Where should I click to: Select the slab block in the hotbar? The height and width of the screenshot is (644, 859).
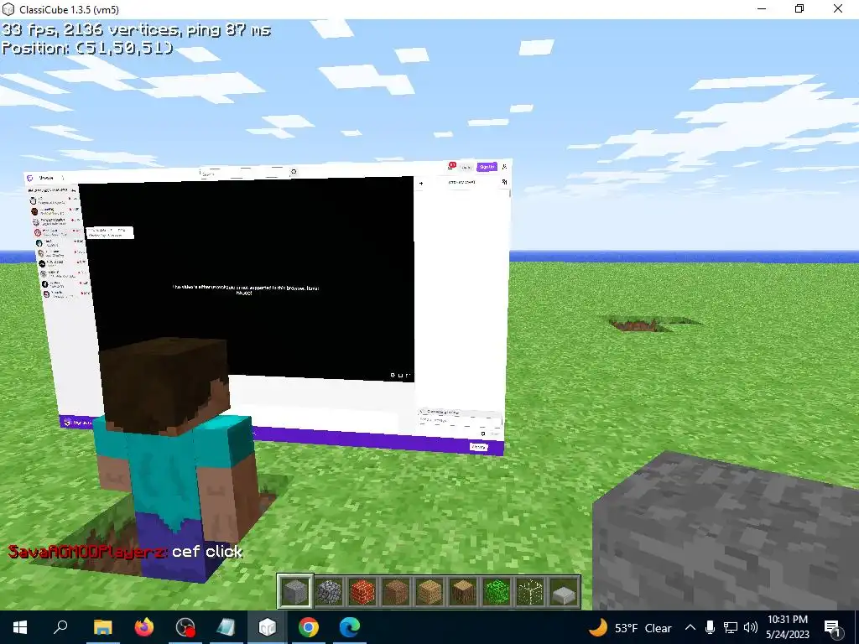(564, 593)
